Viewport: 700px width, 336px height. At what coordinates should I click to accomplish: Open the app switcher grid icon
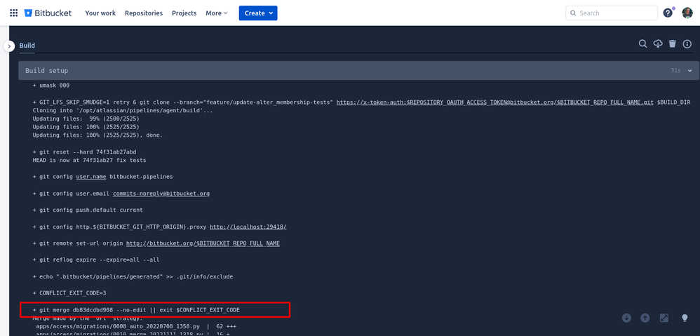[14, 13]
